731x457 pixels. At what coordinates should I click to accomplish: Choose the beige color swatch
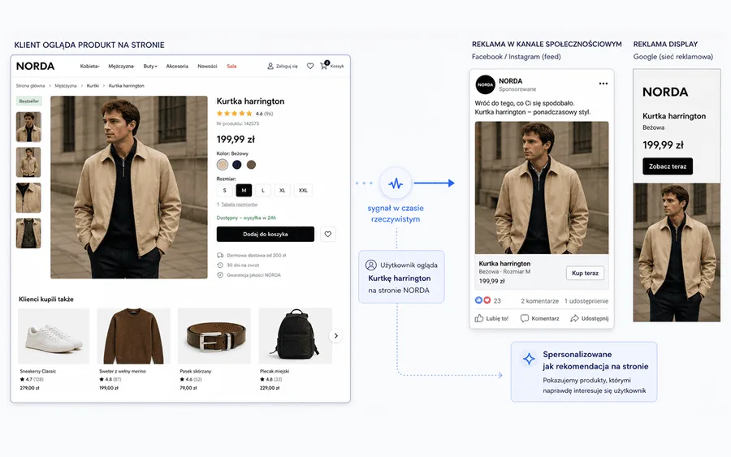[x=223, y=165]
